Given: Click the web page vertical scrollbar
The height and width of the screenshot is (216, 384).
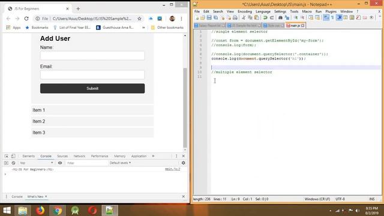Looking at the screenshot, I should pos(185,108).
